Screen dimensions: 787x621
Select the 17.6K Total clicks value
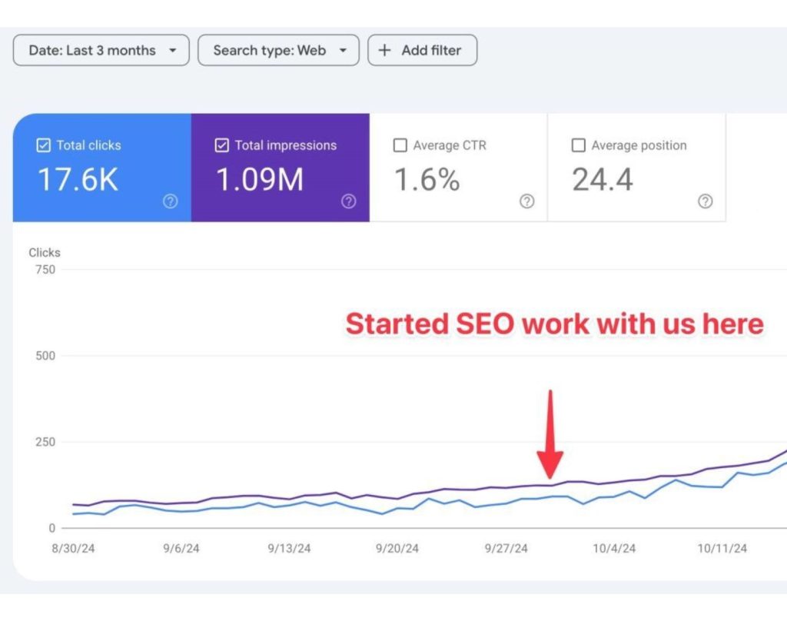click(78, 180)
